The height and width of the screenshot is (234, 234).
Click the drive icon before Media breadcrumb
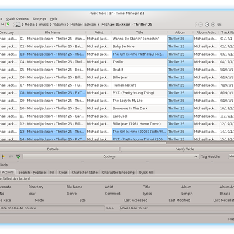(18, 25)
